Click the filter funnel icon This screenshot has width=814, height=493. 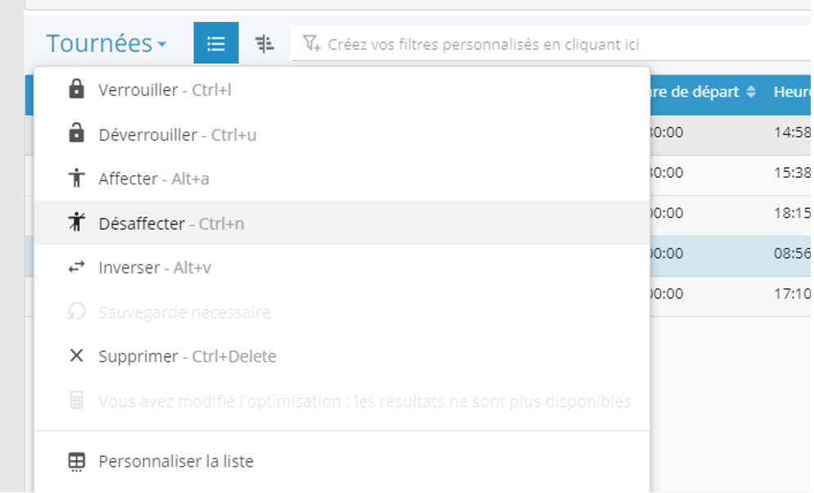(311, 43)
